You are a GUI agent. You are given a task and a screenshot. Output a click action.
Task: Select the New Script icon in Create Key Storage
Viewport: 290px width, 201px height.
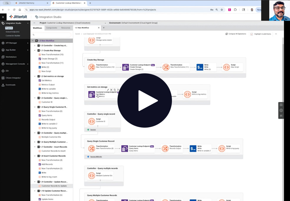(226, 67)
